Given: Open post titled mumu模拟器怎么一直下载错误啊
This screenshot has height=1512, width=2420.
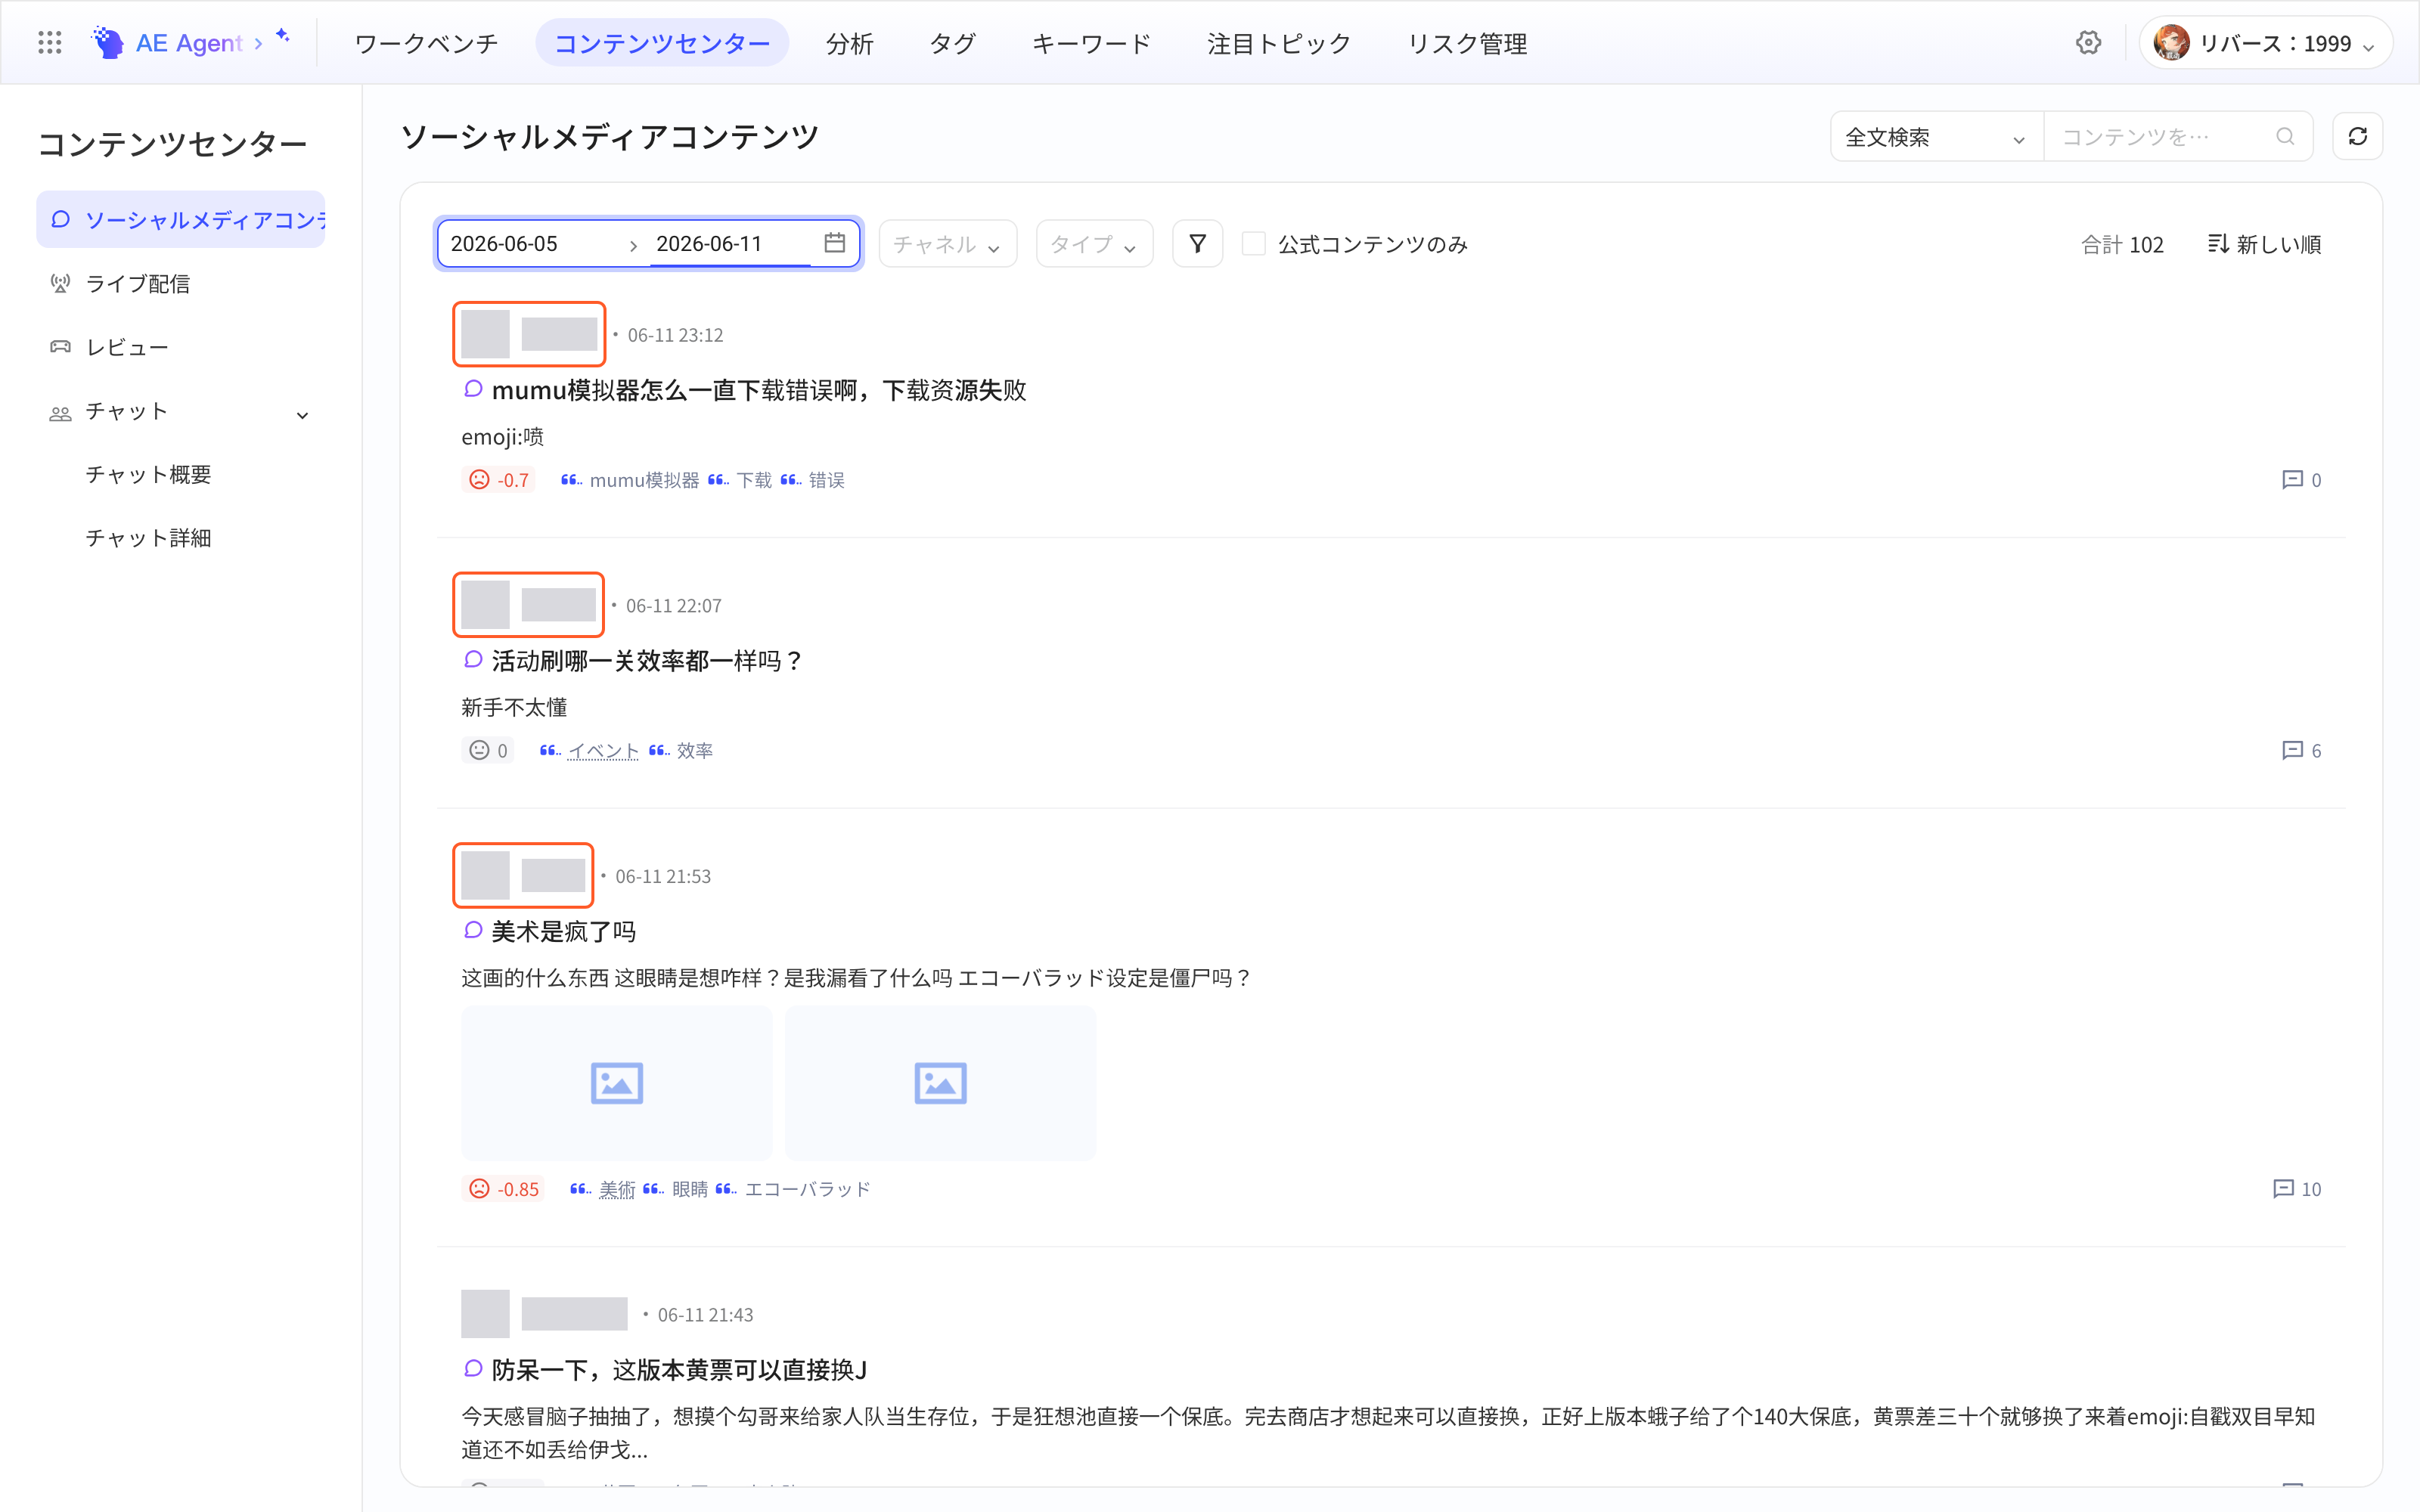Looking at the screenshot, I should click(759, 390).
